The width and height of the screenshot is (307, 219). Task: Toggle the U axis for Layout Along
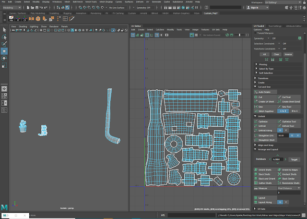point(280,202)
